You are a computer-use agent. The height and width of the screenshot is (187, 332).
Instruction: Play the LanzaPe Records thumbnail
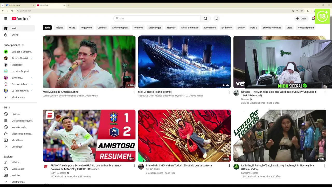(280, 136)
